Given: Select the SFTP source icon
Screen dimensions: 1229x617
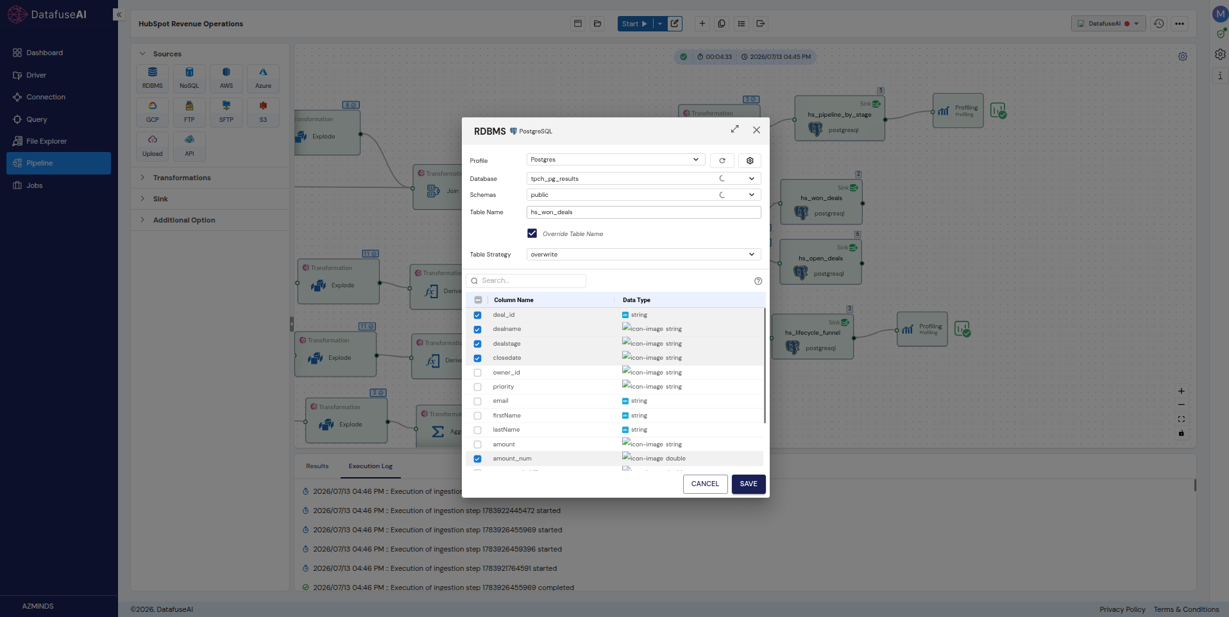Looking at the screenshot, I should (226, 112).
